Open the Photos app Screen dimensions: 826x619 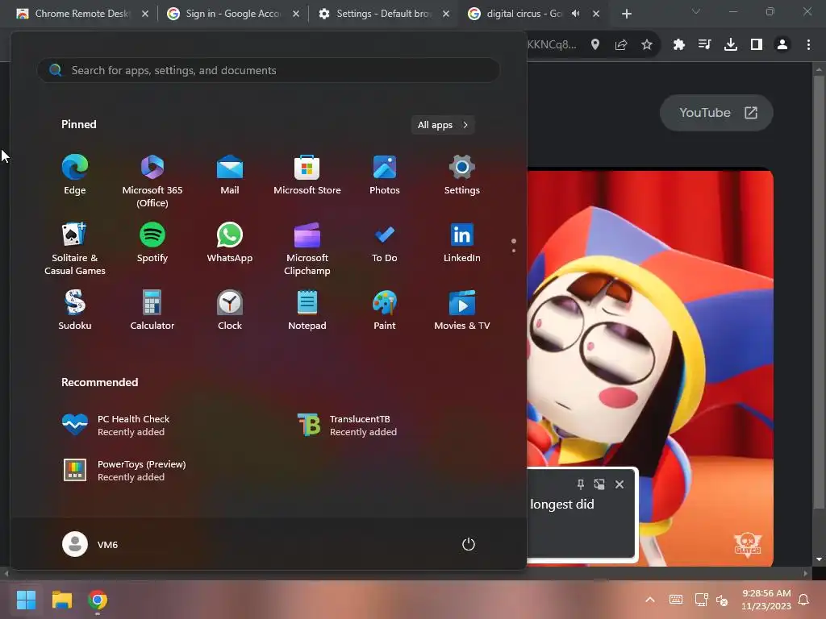coord(385,175)
